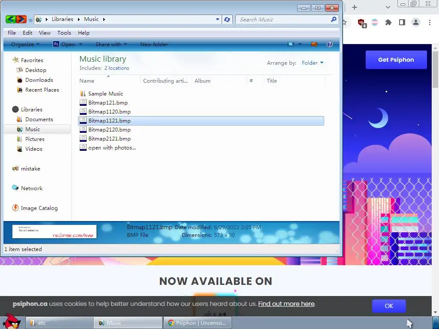Expand the Libraries breadcrumb arrow
439x329 pixels.
(79, 19)
